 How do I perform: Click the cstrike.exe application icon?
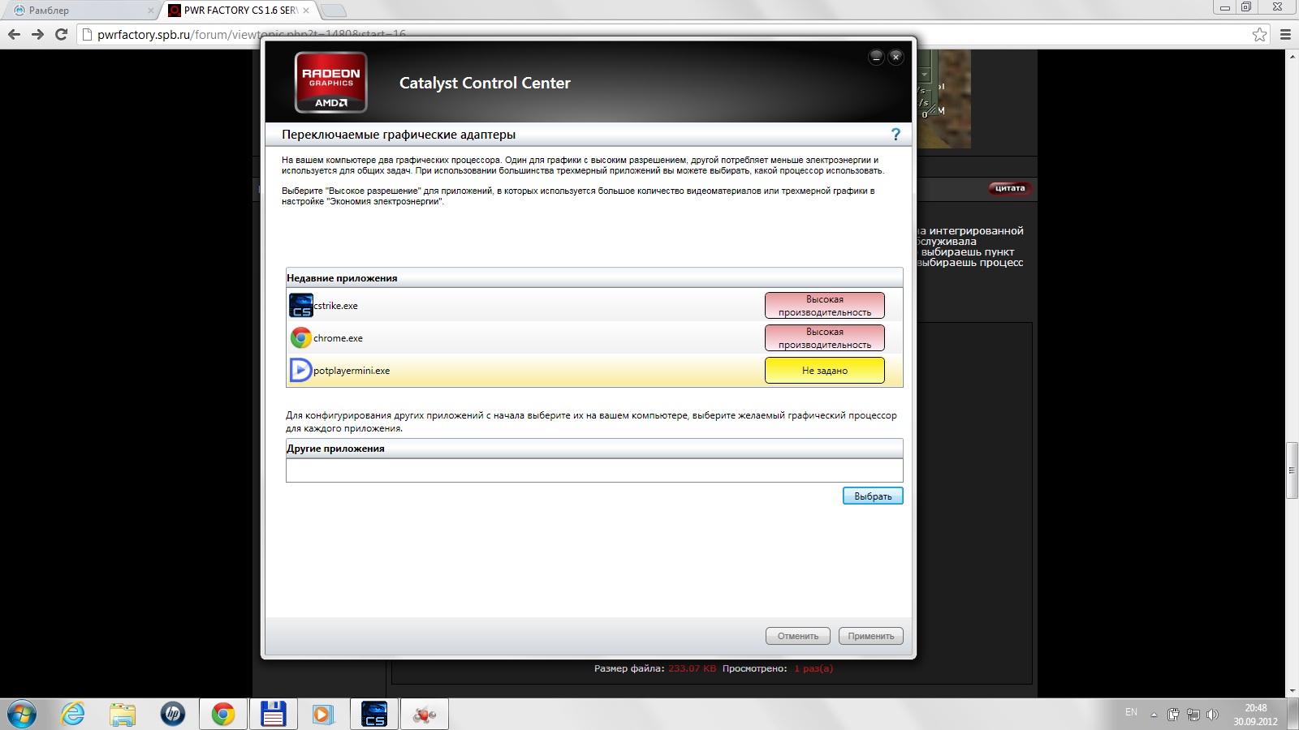click(x=301, y=306)
